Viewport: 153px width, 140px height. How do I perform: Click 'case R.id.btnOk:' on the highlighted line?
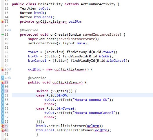[x=52, y=95]
